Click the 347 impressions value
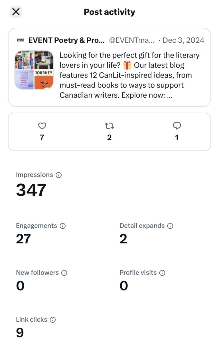Image resolution: width=219 pixels, height=358 pixels. tap(31, 189)
